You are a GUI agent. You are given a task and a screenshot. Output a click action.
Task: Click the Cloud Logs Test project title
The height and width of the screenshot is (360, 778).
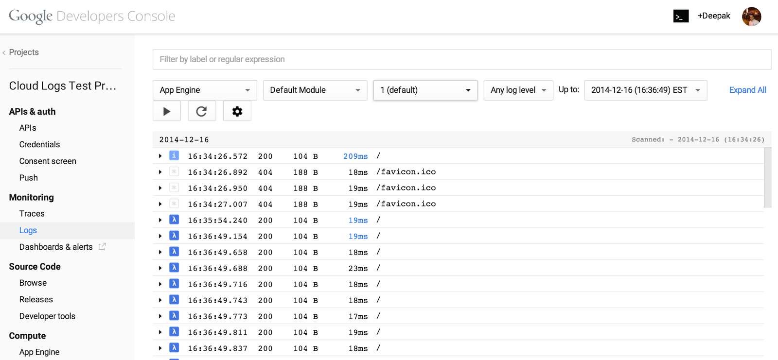point(63,86)
